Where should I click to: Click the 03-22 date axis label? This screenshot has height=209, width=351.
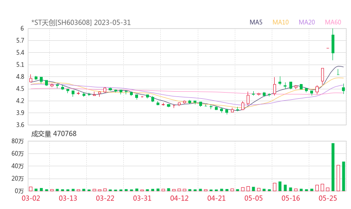point(105,198)
